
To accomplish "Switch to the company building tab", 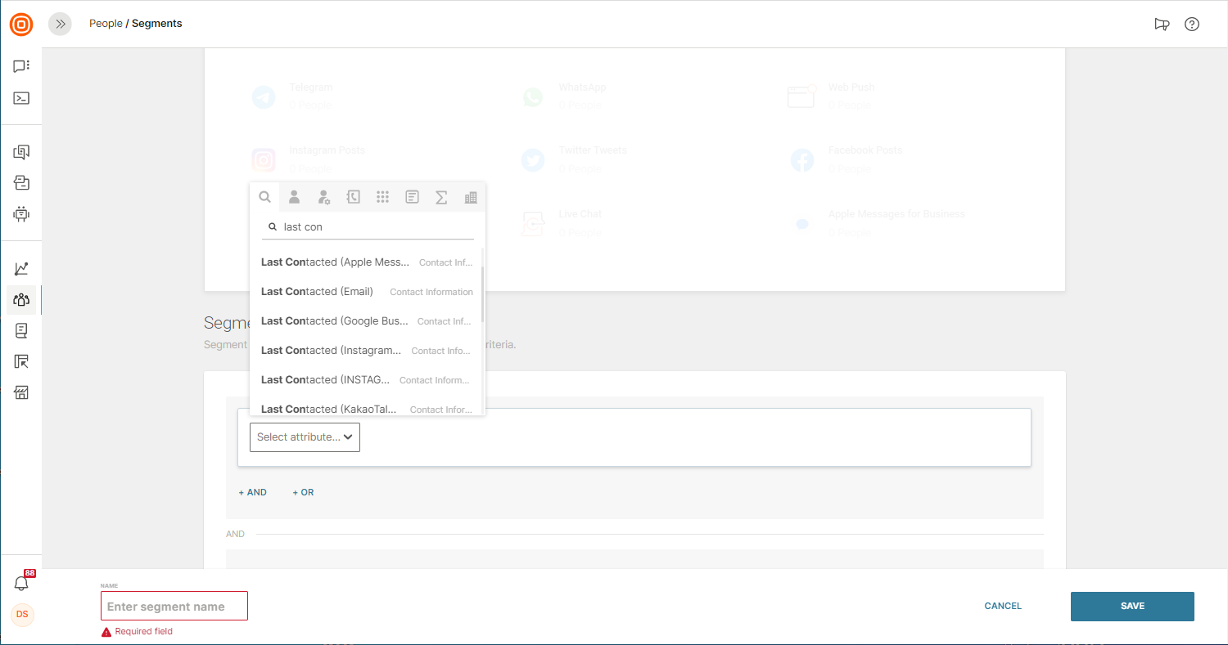I will tap(471, 197).
